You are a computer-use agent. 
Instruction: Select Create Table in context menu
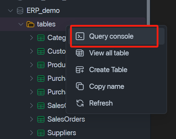pos(117,70)
